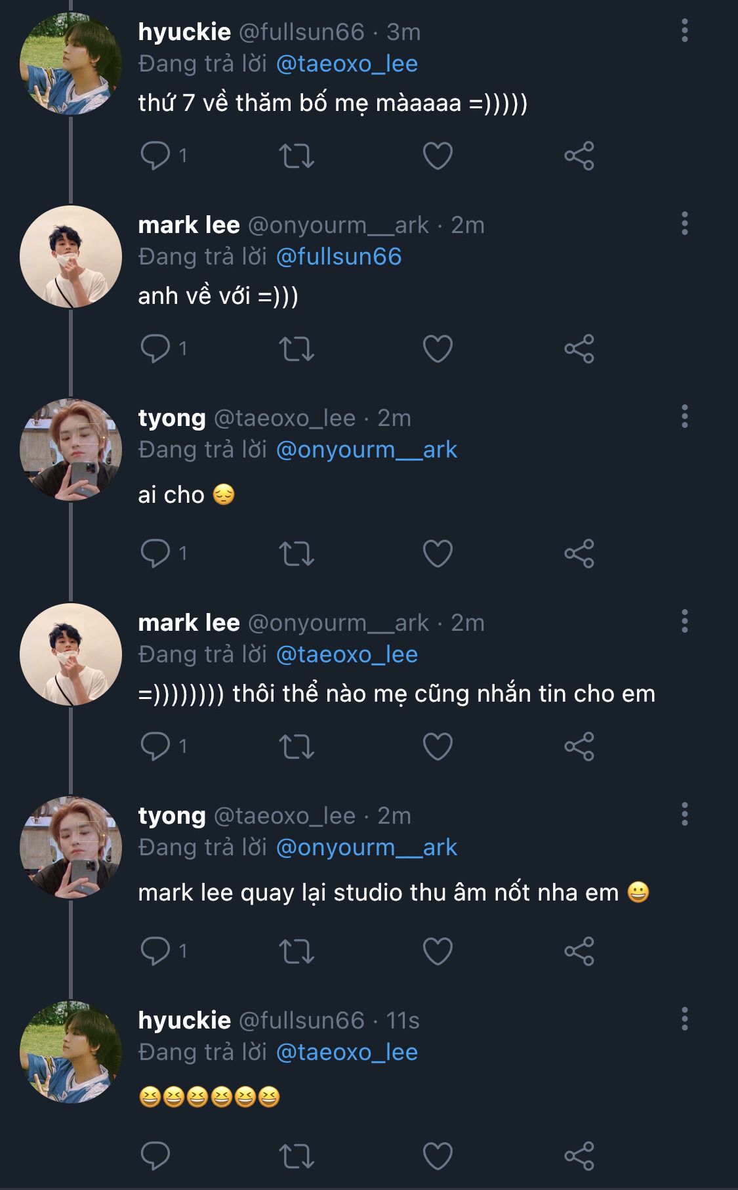Open more options on tyong's studio tweet
Image resolution: width=738 pixels, height=1190 pixels.
684,815
